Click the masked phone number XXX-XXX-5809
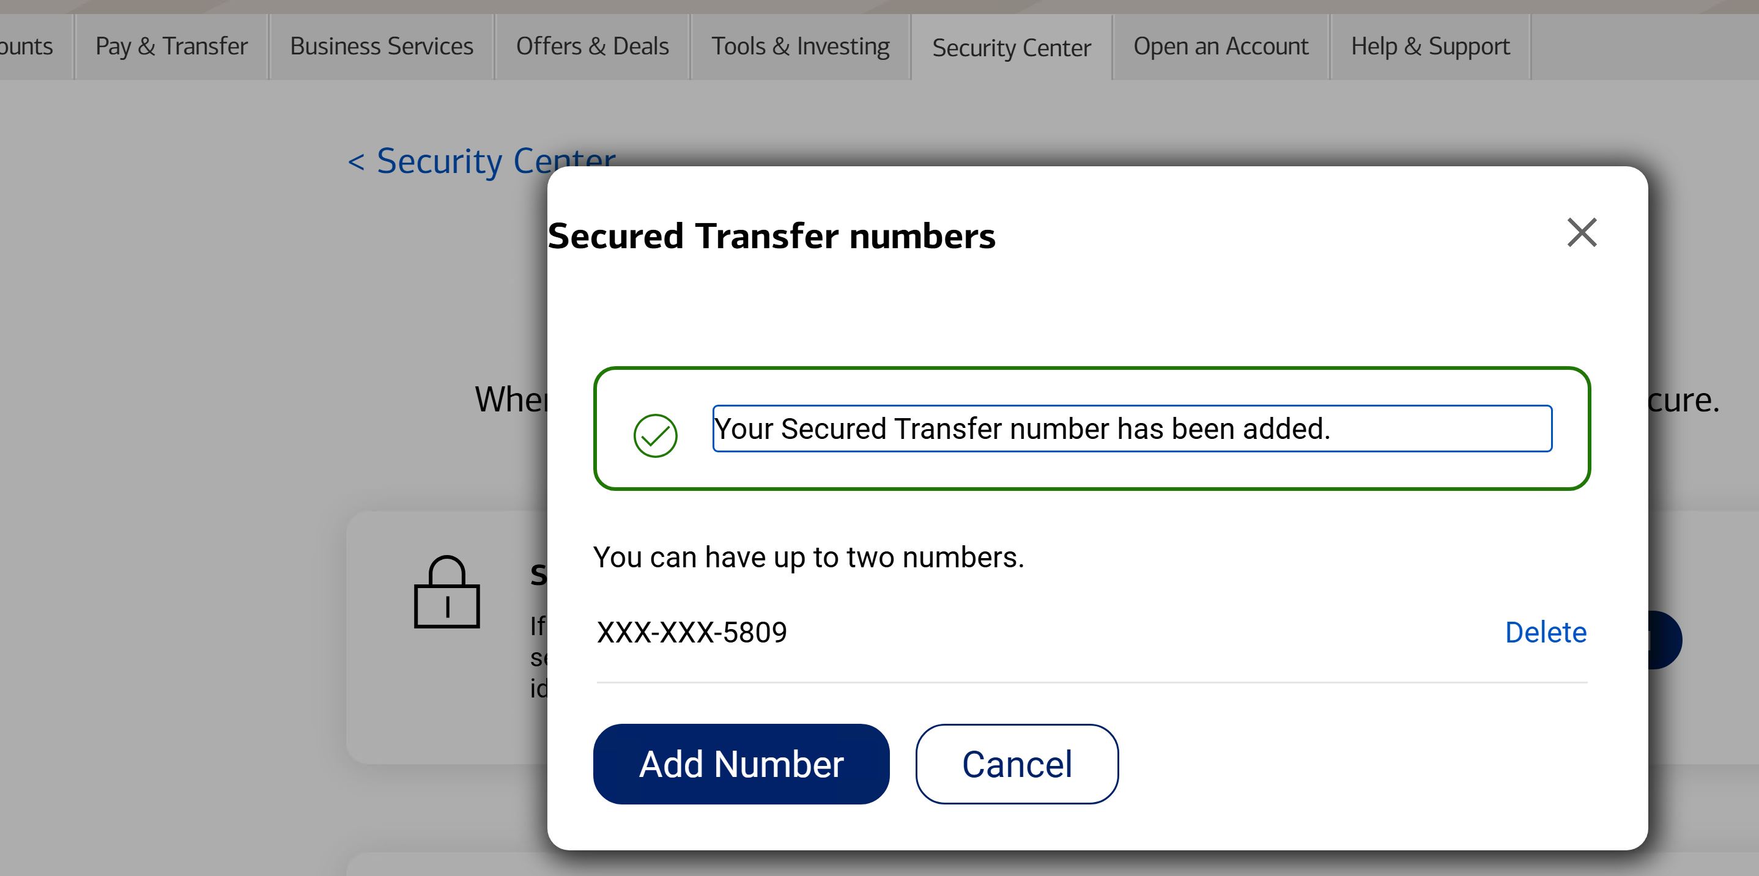1759x876 pixels. click(692, 633)
